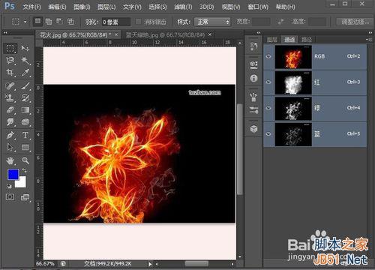375x270 pixels.
Task: Open the Filter (滤镜) menu
Action: [183, 7]
